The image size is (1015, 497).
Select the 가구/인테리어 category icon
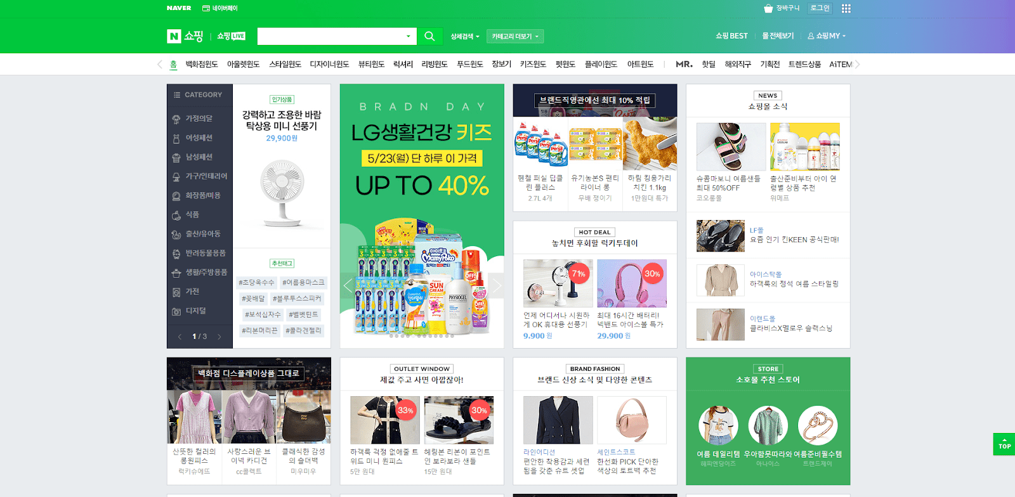click(x=176, y=177)
